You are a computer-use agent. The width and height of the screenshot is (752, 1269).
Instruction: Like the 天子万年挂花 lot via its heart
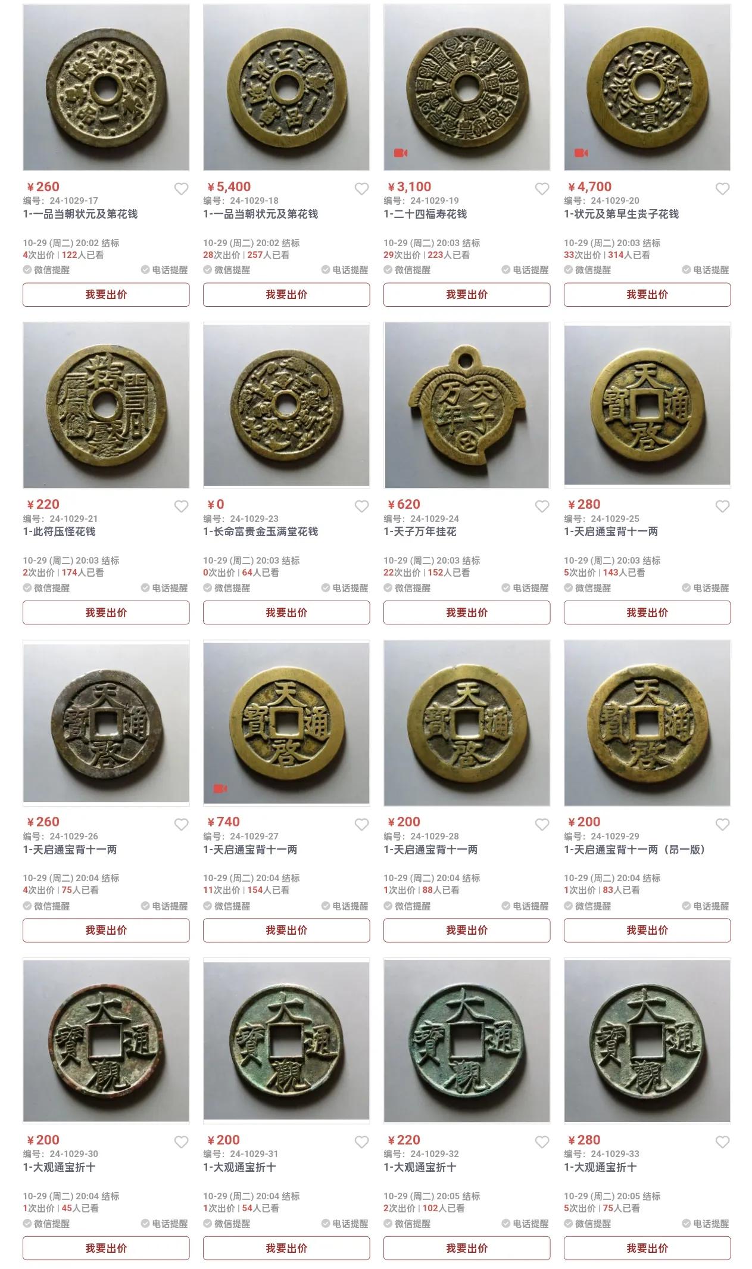click(542, 506)
